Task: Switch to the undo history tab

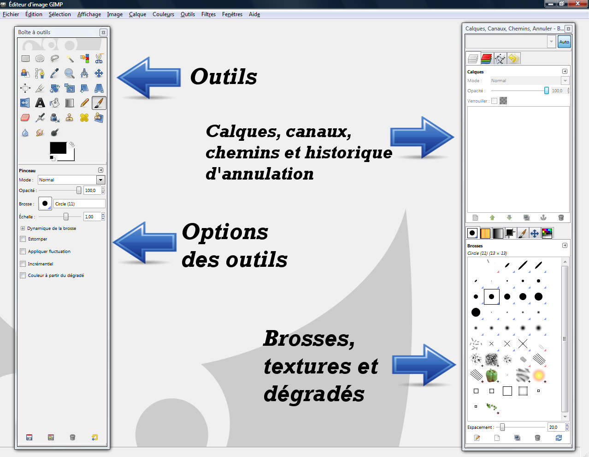Action: pos(513,59)
